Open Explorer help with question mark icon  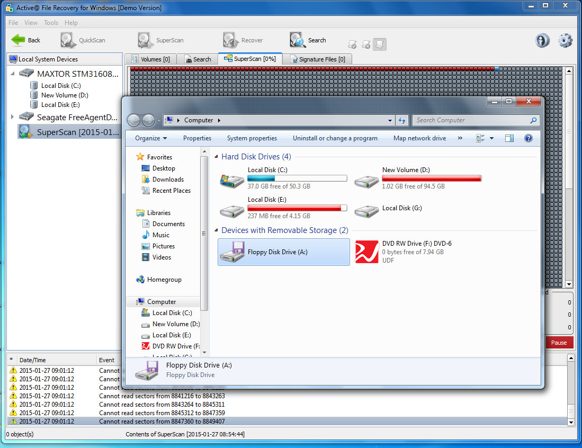click(528, 138)
